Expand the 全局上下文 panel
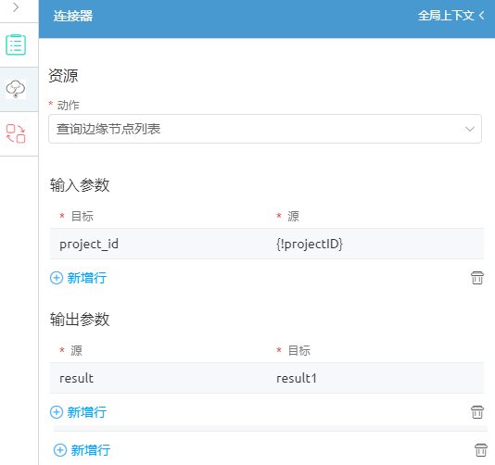 451,16
